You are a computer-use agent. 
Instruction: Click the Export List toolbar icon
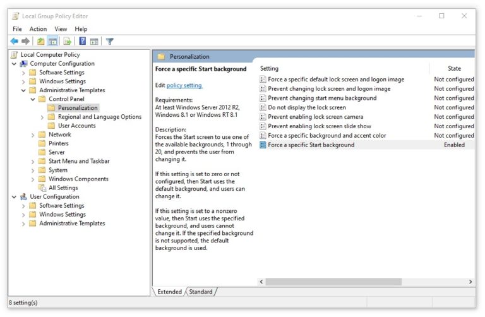coord(67,42)
